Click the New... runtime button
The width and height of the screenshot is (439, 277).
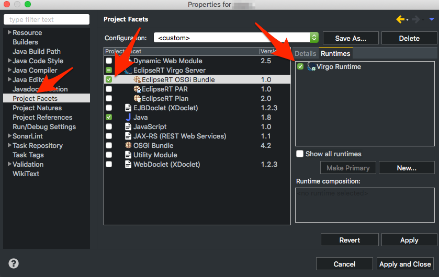(407, 168)
